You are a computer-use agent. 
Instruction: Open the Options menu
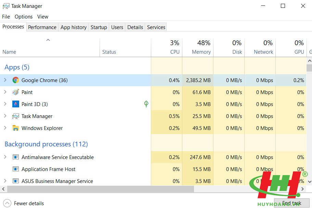(x=24, y=17)
